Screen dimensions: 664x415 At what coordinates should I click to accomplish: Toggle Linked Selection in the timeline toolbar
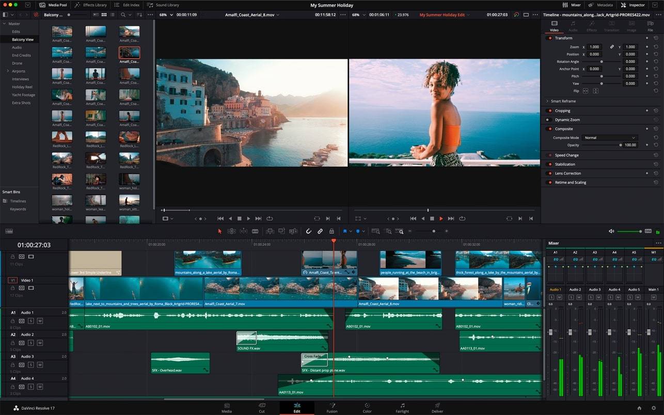[x=320, y=231]
